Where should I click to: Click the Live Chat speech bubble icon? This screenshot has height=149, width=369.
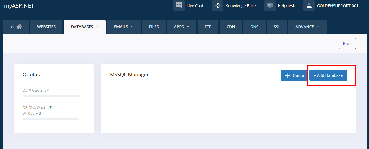pyautogui.click(x=179, y=5)
